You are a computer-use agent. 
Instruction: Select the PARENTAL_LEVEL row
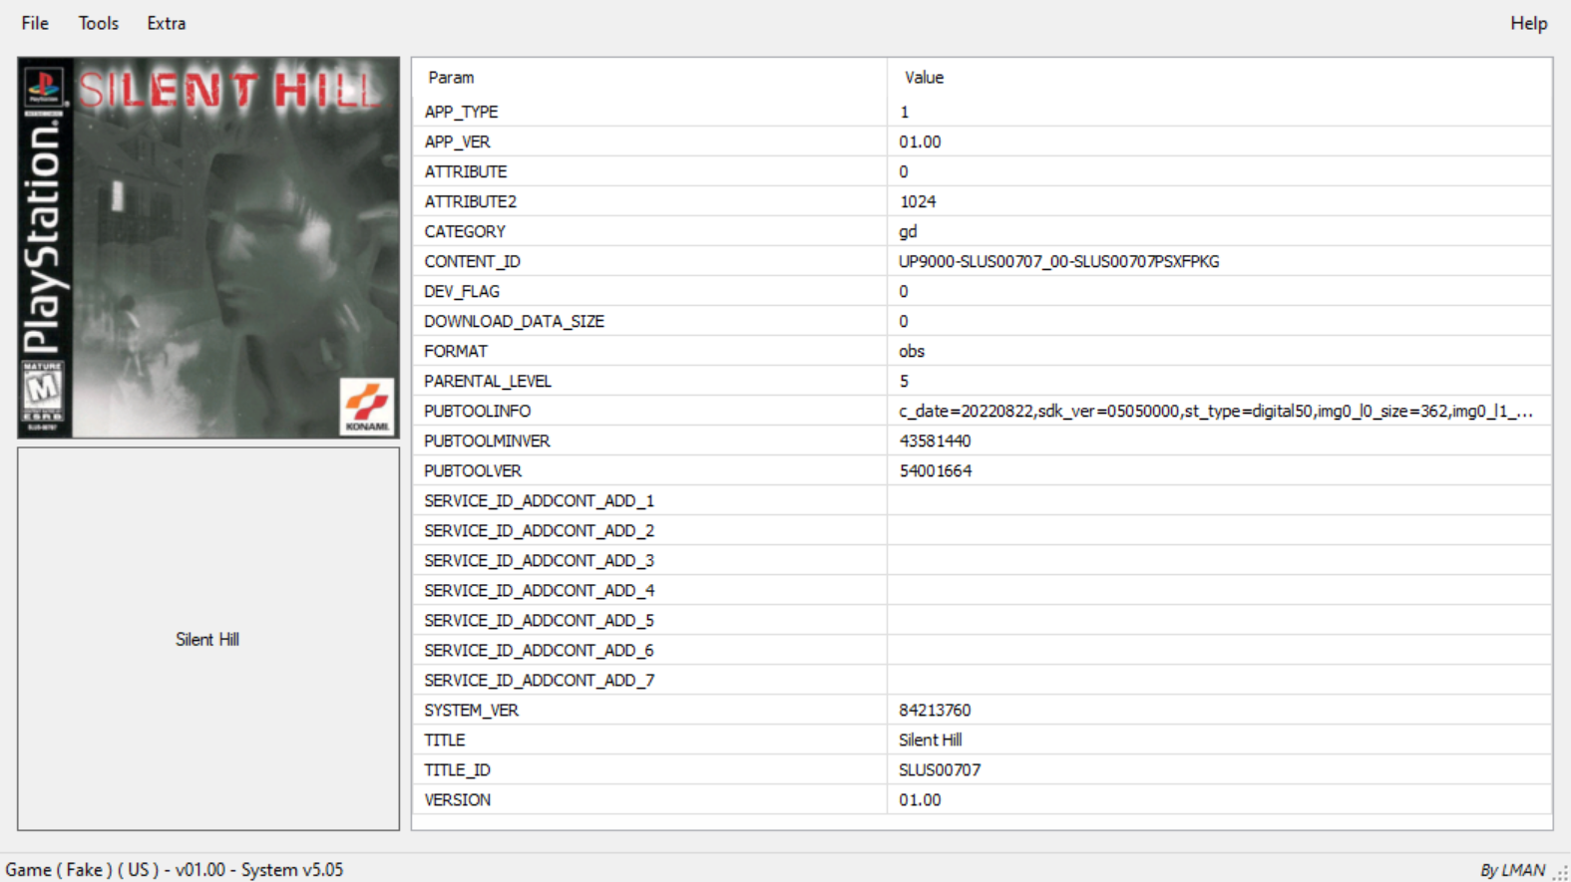[487, 381]
